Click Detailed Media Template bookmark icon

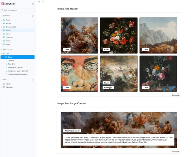[6, 74]
